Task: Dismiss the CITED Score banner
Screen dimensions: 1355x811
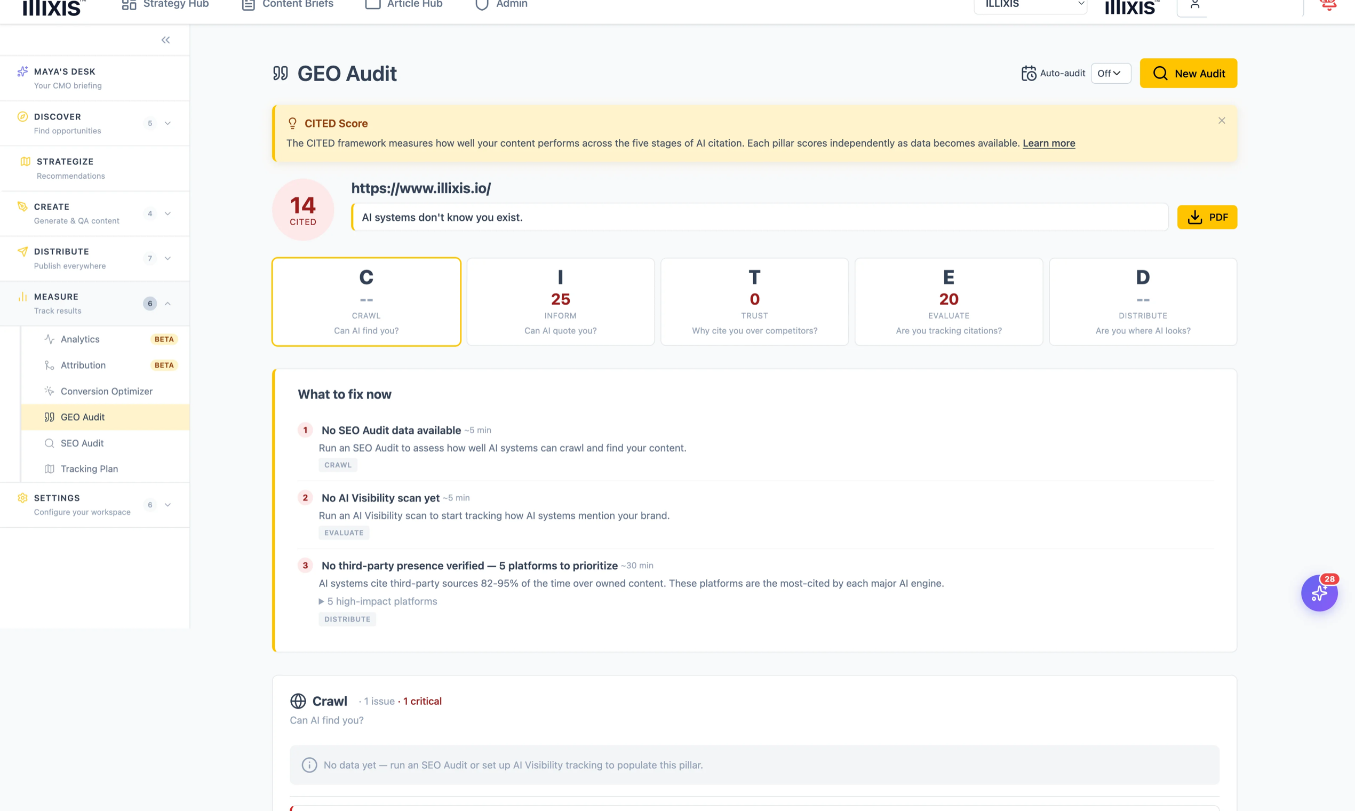Action: [x=1222, y=121]
